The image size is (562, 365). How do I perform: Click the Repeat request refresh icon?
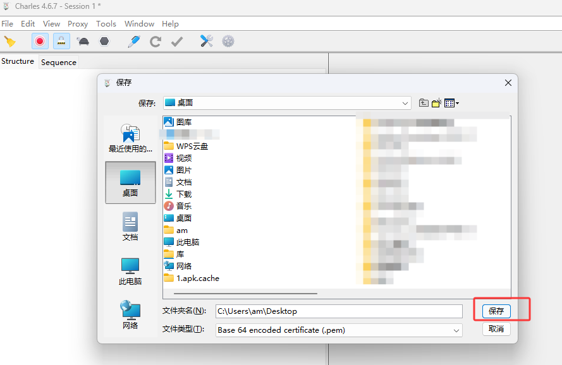155,42
